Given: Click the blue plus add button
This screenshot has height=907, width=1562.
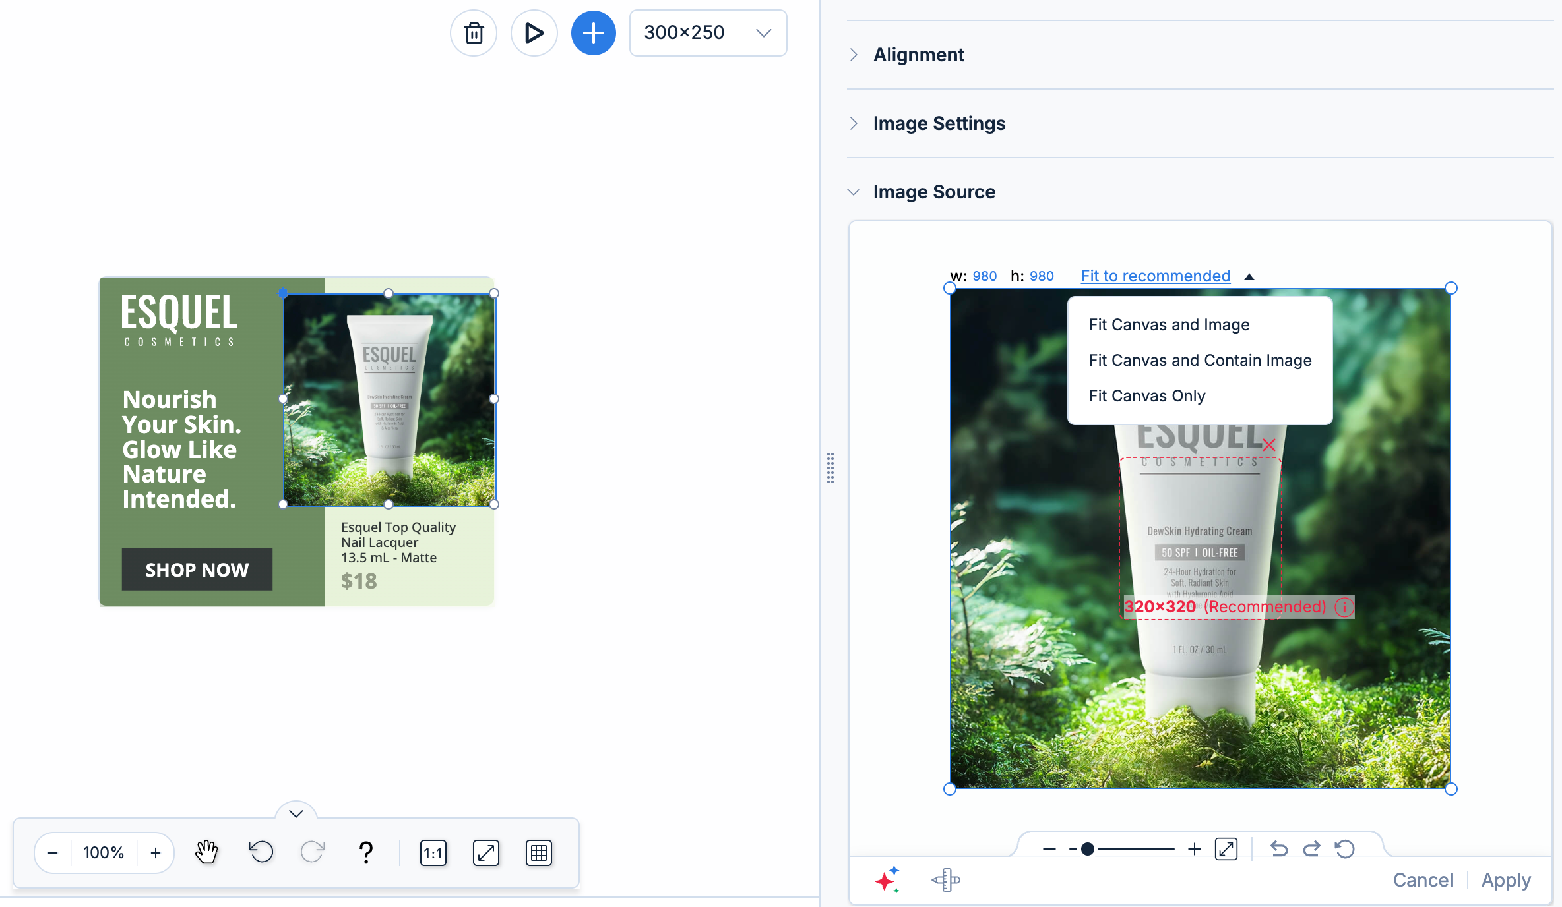Looking at the screenshot, I should pos(594,33).
